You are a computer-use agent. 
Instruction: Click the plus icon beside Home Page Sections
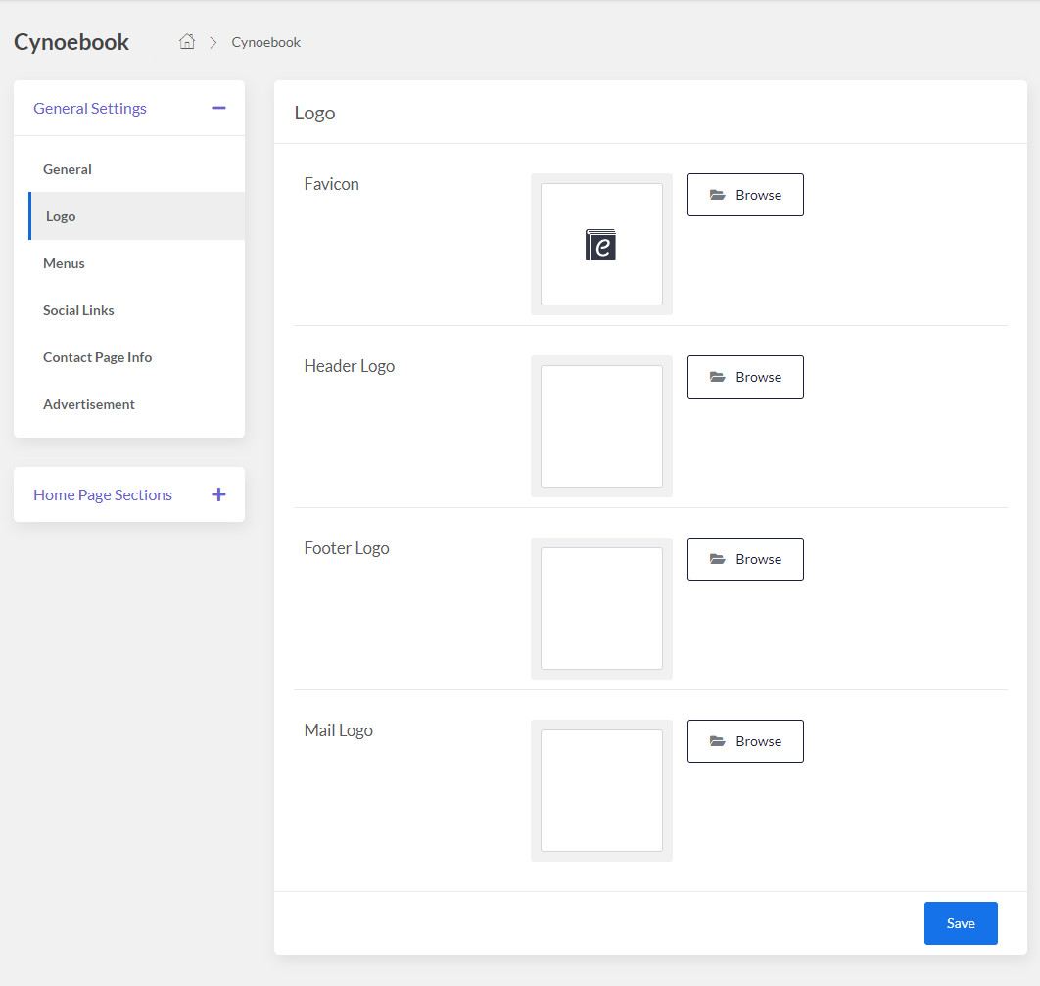pos(217,494)
